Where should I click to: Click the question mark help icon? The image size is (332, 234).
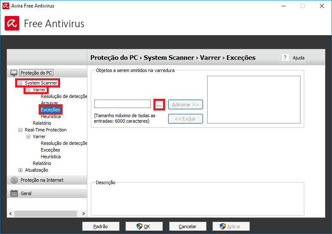[285, 58]
